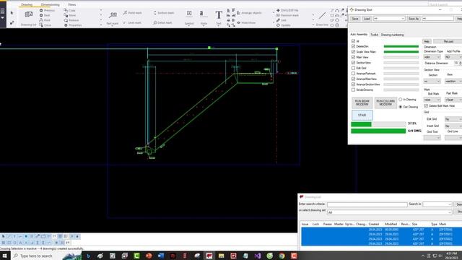Viewport: 462px width, 260px height.
Task: Open the Search in dropdown
Action: pos(437,204)
